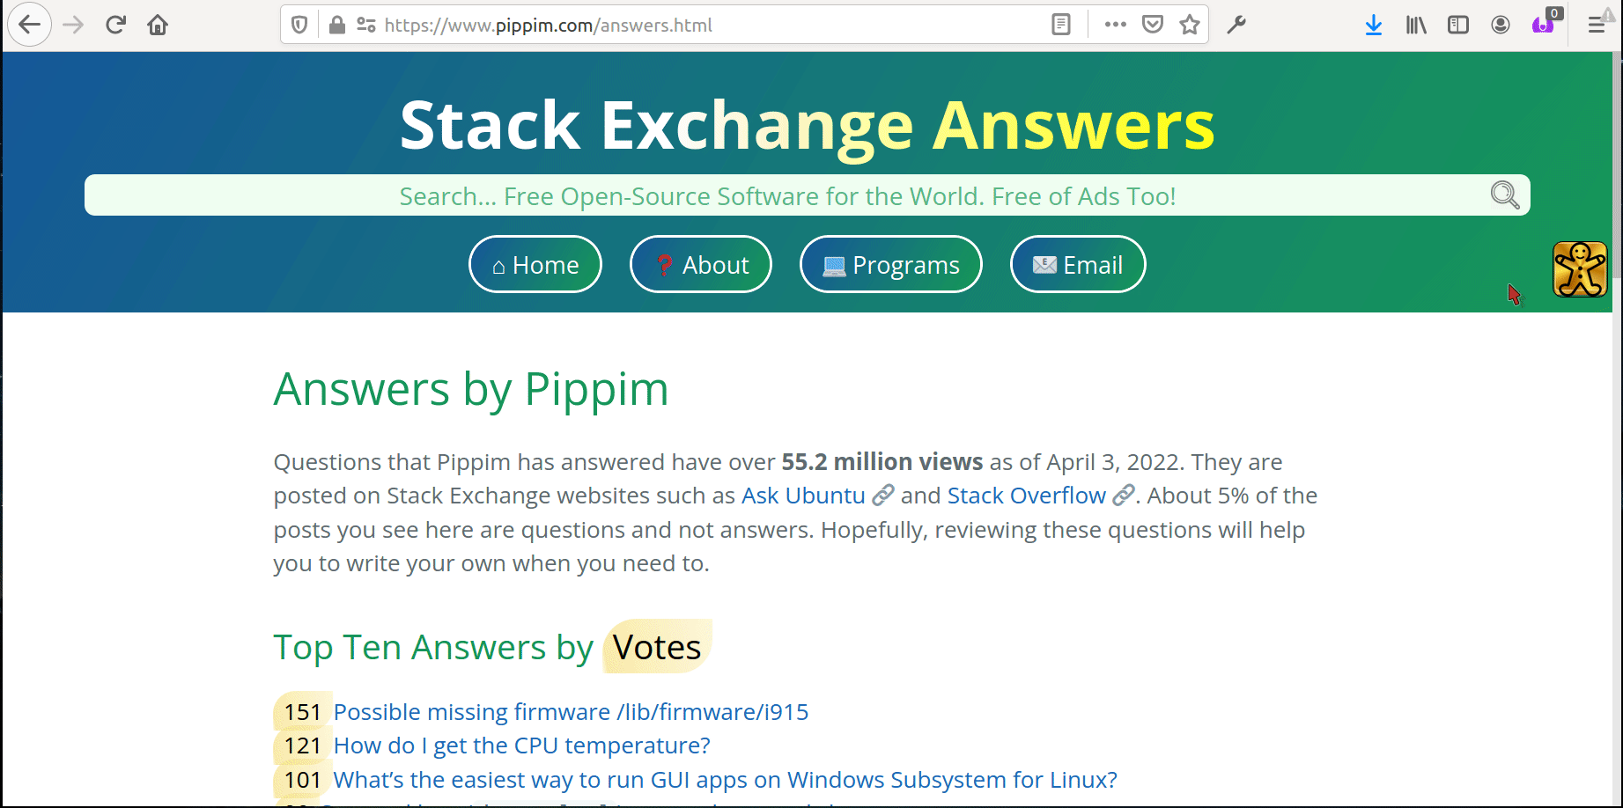Open the library bookshelf icon
Image resolution: width=1623 pixels, height=808 pixels.
click(x=1416, y=25)
